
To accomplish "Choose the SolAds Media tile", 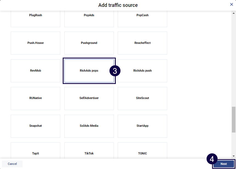I will [89, 126].
